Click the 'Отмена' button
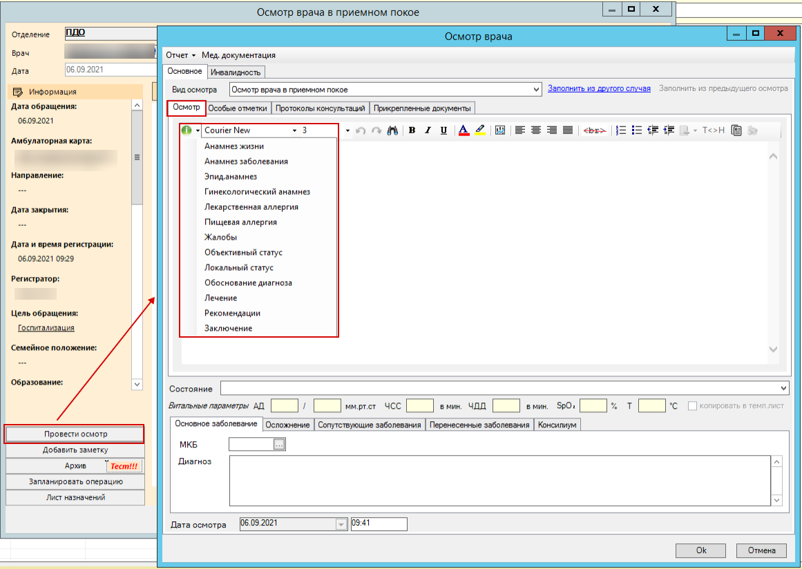 point(762,550)
